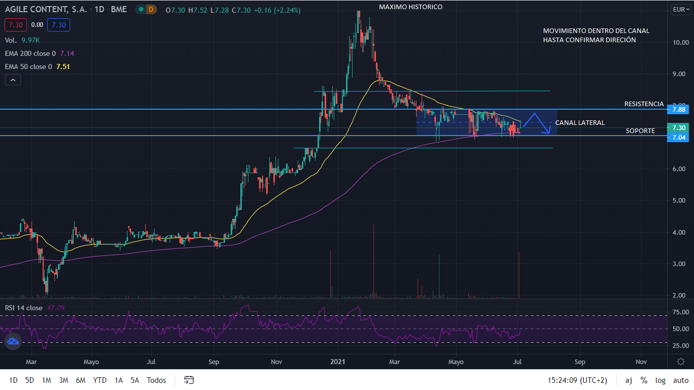Open the EUR currency dropdown

click(x=679, y=10)
